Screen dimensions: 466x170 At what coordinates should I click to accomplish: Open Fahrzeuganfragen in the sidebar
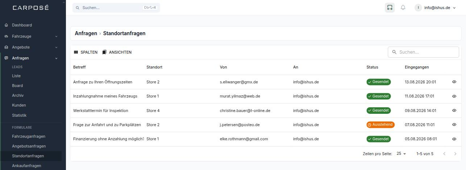click(29, 136)
